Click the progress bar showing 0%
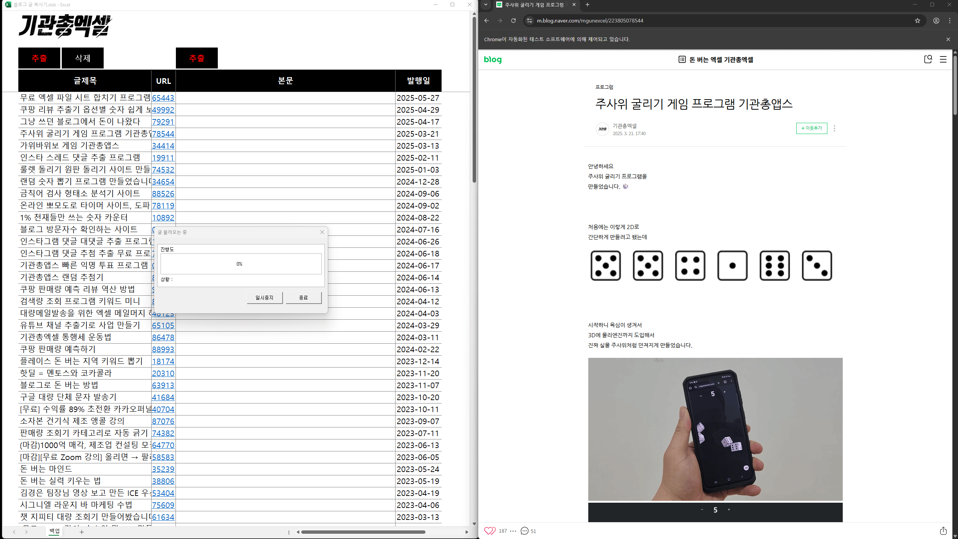The width and height of the screenshot is (958, 539). point(241,264)
